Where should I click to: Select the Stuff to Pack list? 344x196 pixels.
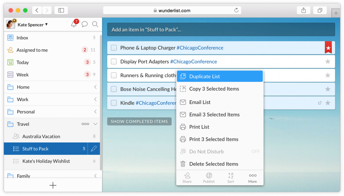pyautogui.click(x=46, y=149)
